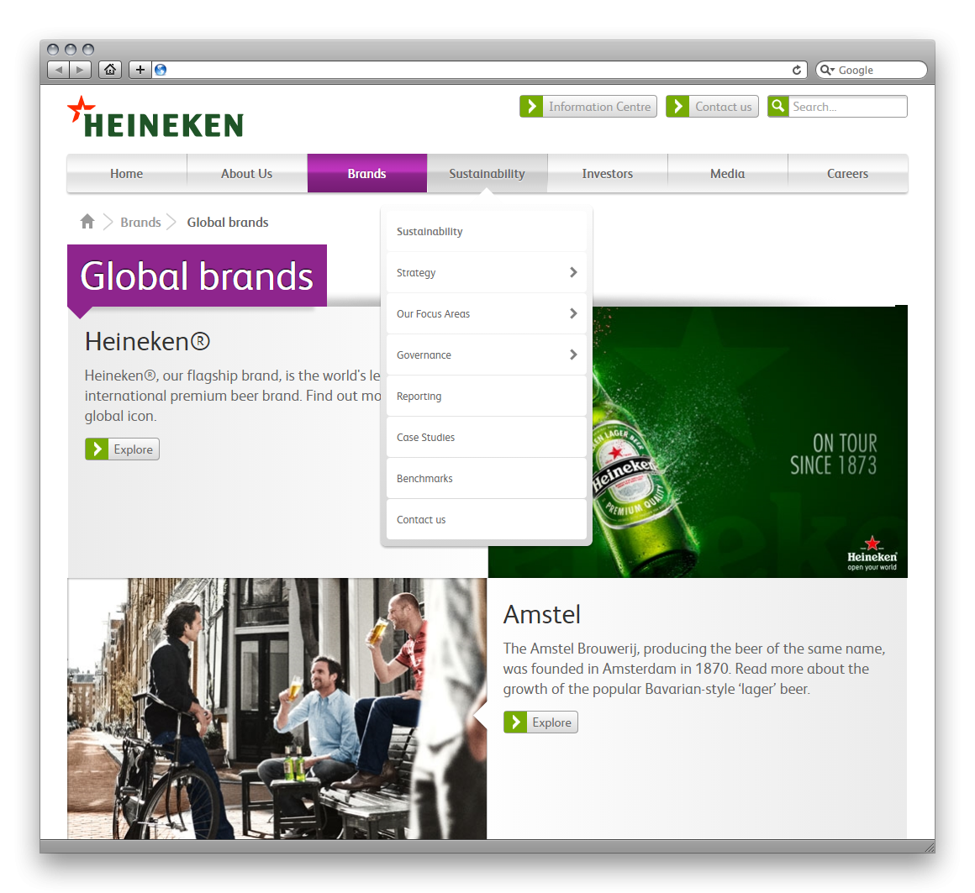Expand Our Focus Areas submenu chevron
Screen dimensions: 975x893
(573, 313)
